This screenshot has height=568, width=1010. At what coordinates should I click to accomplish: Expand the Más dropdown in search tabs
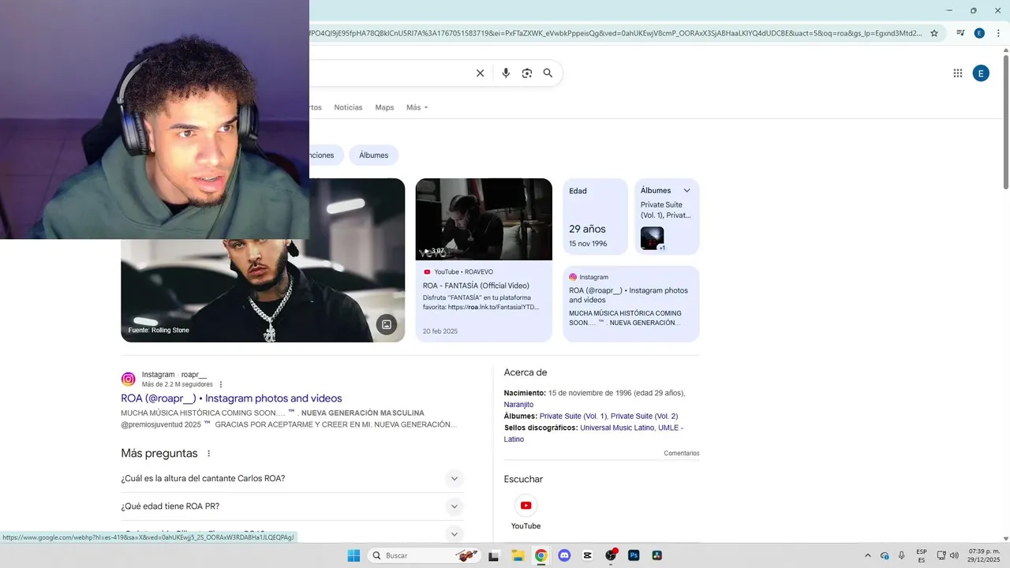pos(417,107)
